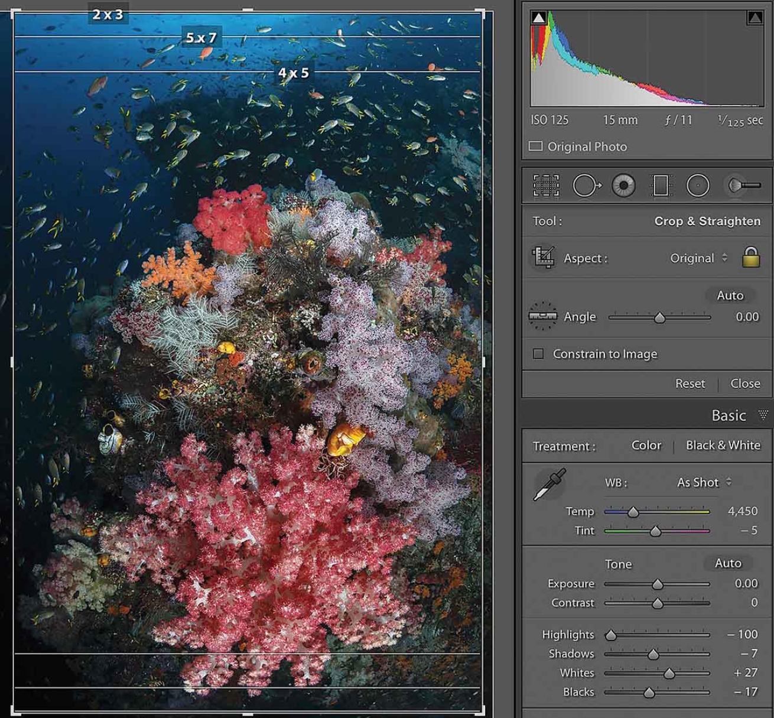Click Reset in the crop panel

click(x=690, y=384)
